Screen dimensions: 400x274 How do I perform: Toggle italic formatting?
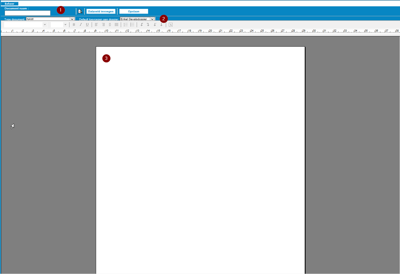click(81, 25)
